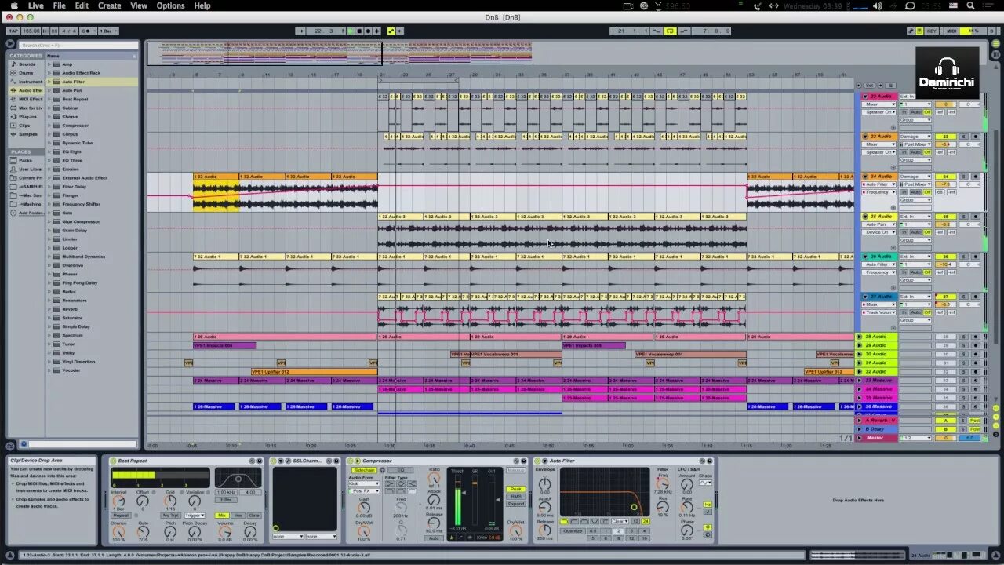The width and height of the screenshot is (1004, 565).
Task: Select Compressor in the effects list
Action: (75, 126)
